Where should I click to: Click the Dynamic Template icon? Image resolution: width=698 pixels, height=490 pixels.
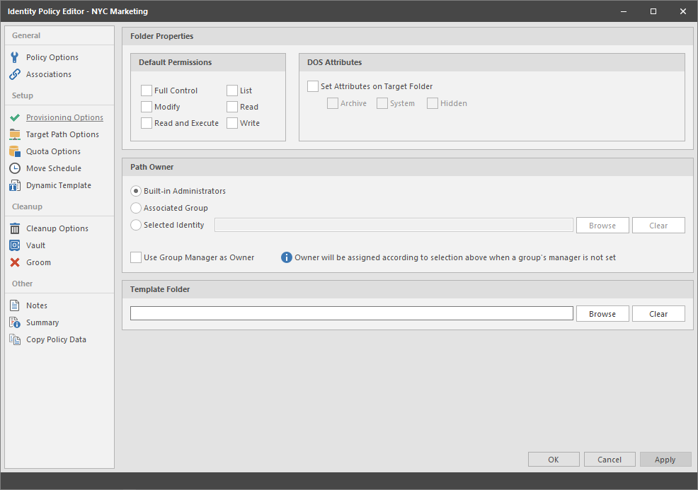coord(15,185)
